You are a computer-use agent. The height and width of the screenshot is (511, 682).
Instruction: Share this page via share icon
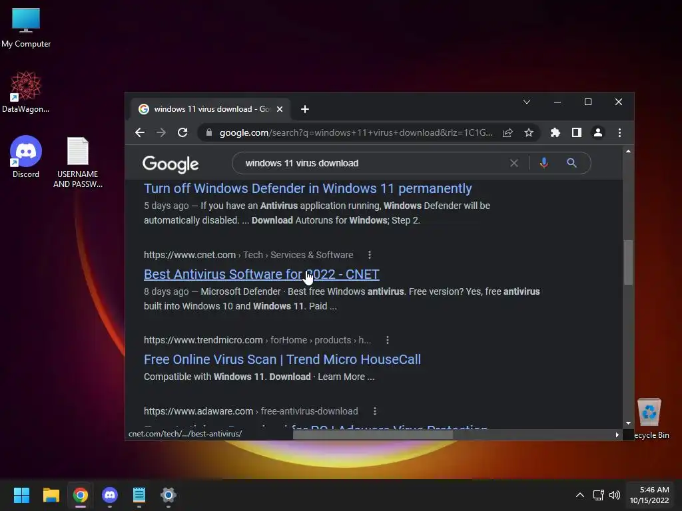pyautogui.click(x=508, y=132)
